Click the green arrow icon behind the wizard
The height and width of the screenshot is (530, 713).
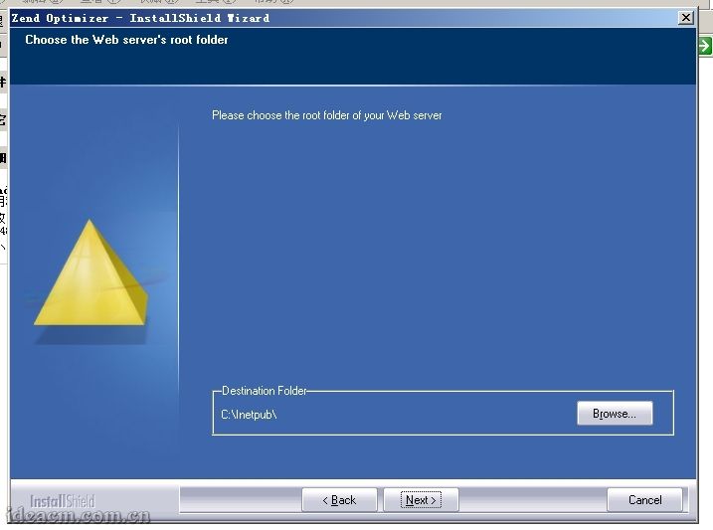(x=704, y=46)
